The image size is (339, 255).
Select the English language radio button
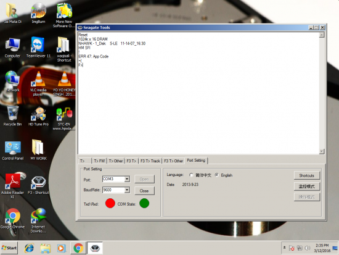point(217,175)
